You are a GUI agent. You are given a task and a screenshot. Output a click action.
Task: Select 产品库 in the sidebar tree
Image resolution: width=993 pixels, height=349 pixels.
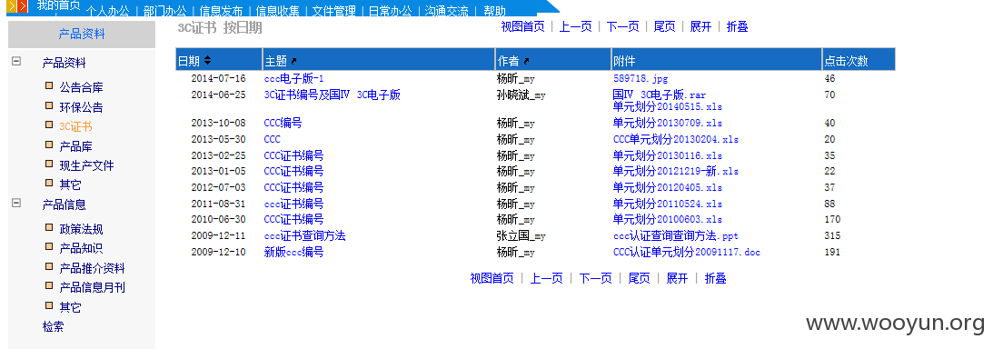(75, 146)
